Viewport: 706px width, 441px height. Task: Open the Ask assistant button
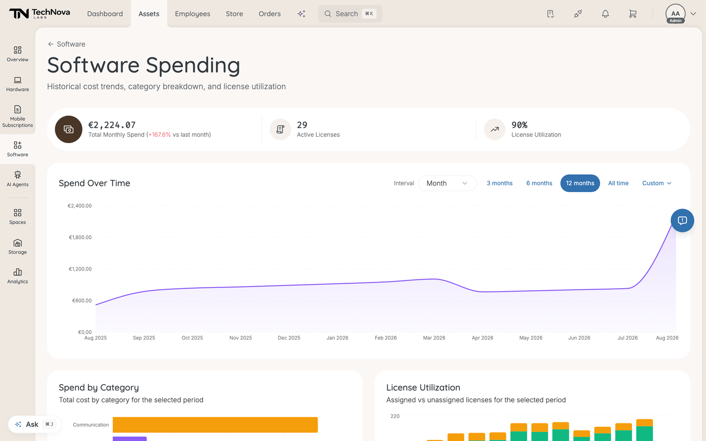[x=34, y=424]
